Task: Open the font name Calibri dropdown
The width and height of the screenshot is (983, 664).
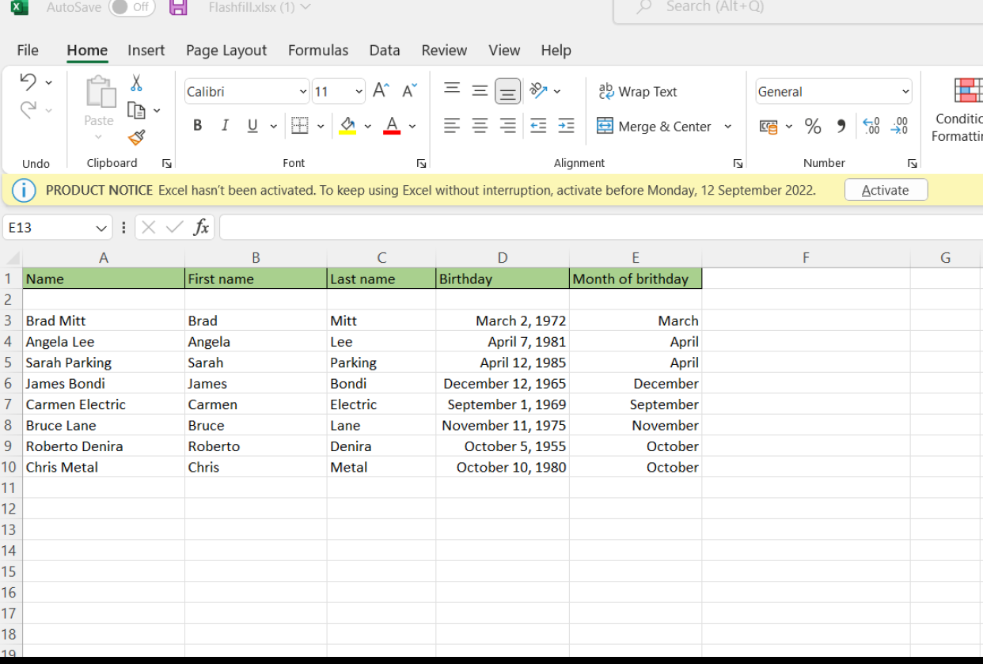Action: click(x=303, y=92)
